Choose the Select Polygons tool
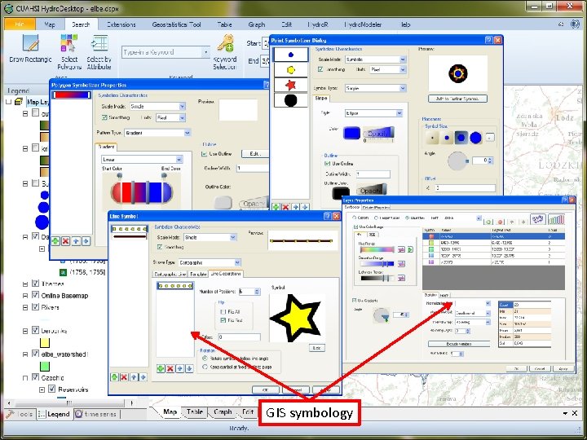This screenshot has height=440, width=587. [x=69, y=51]
